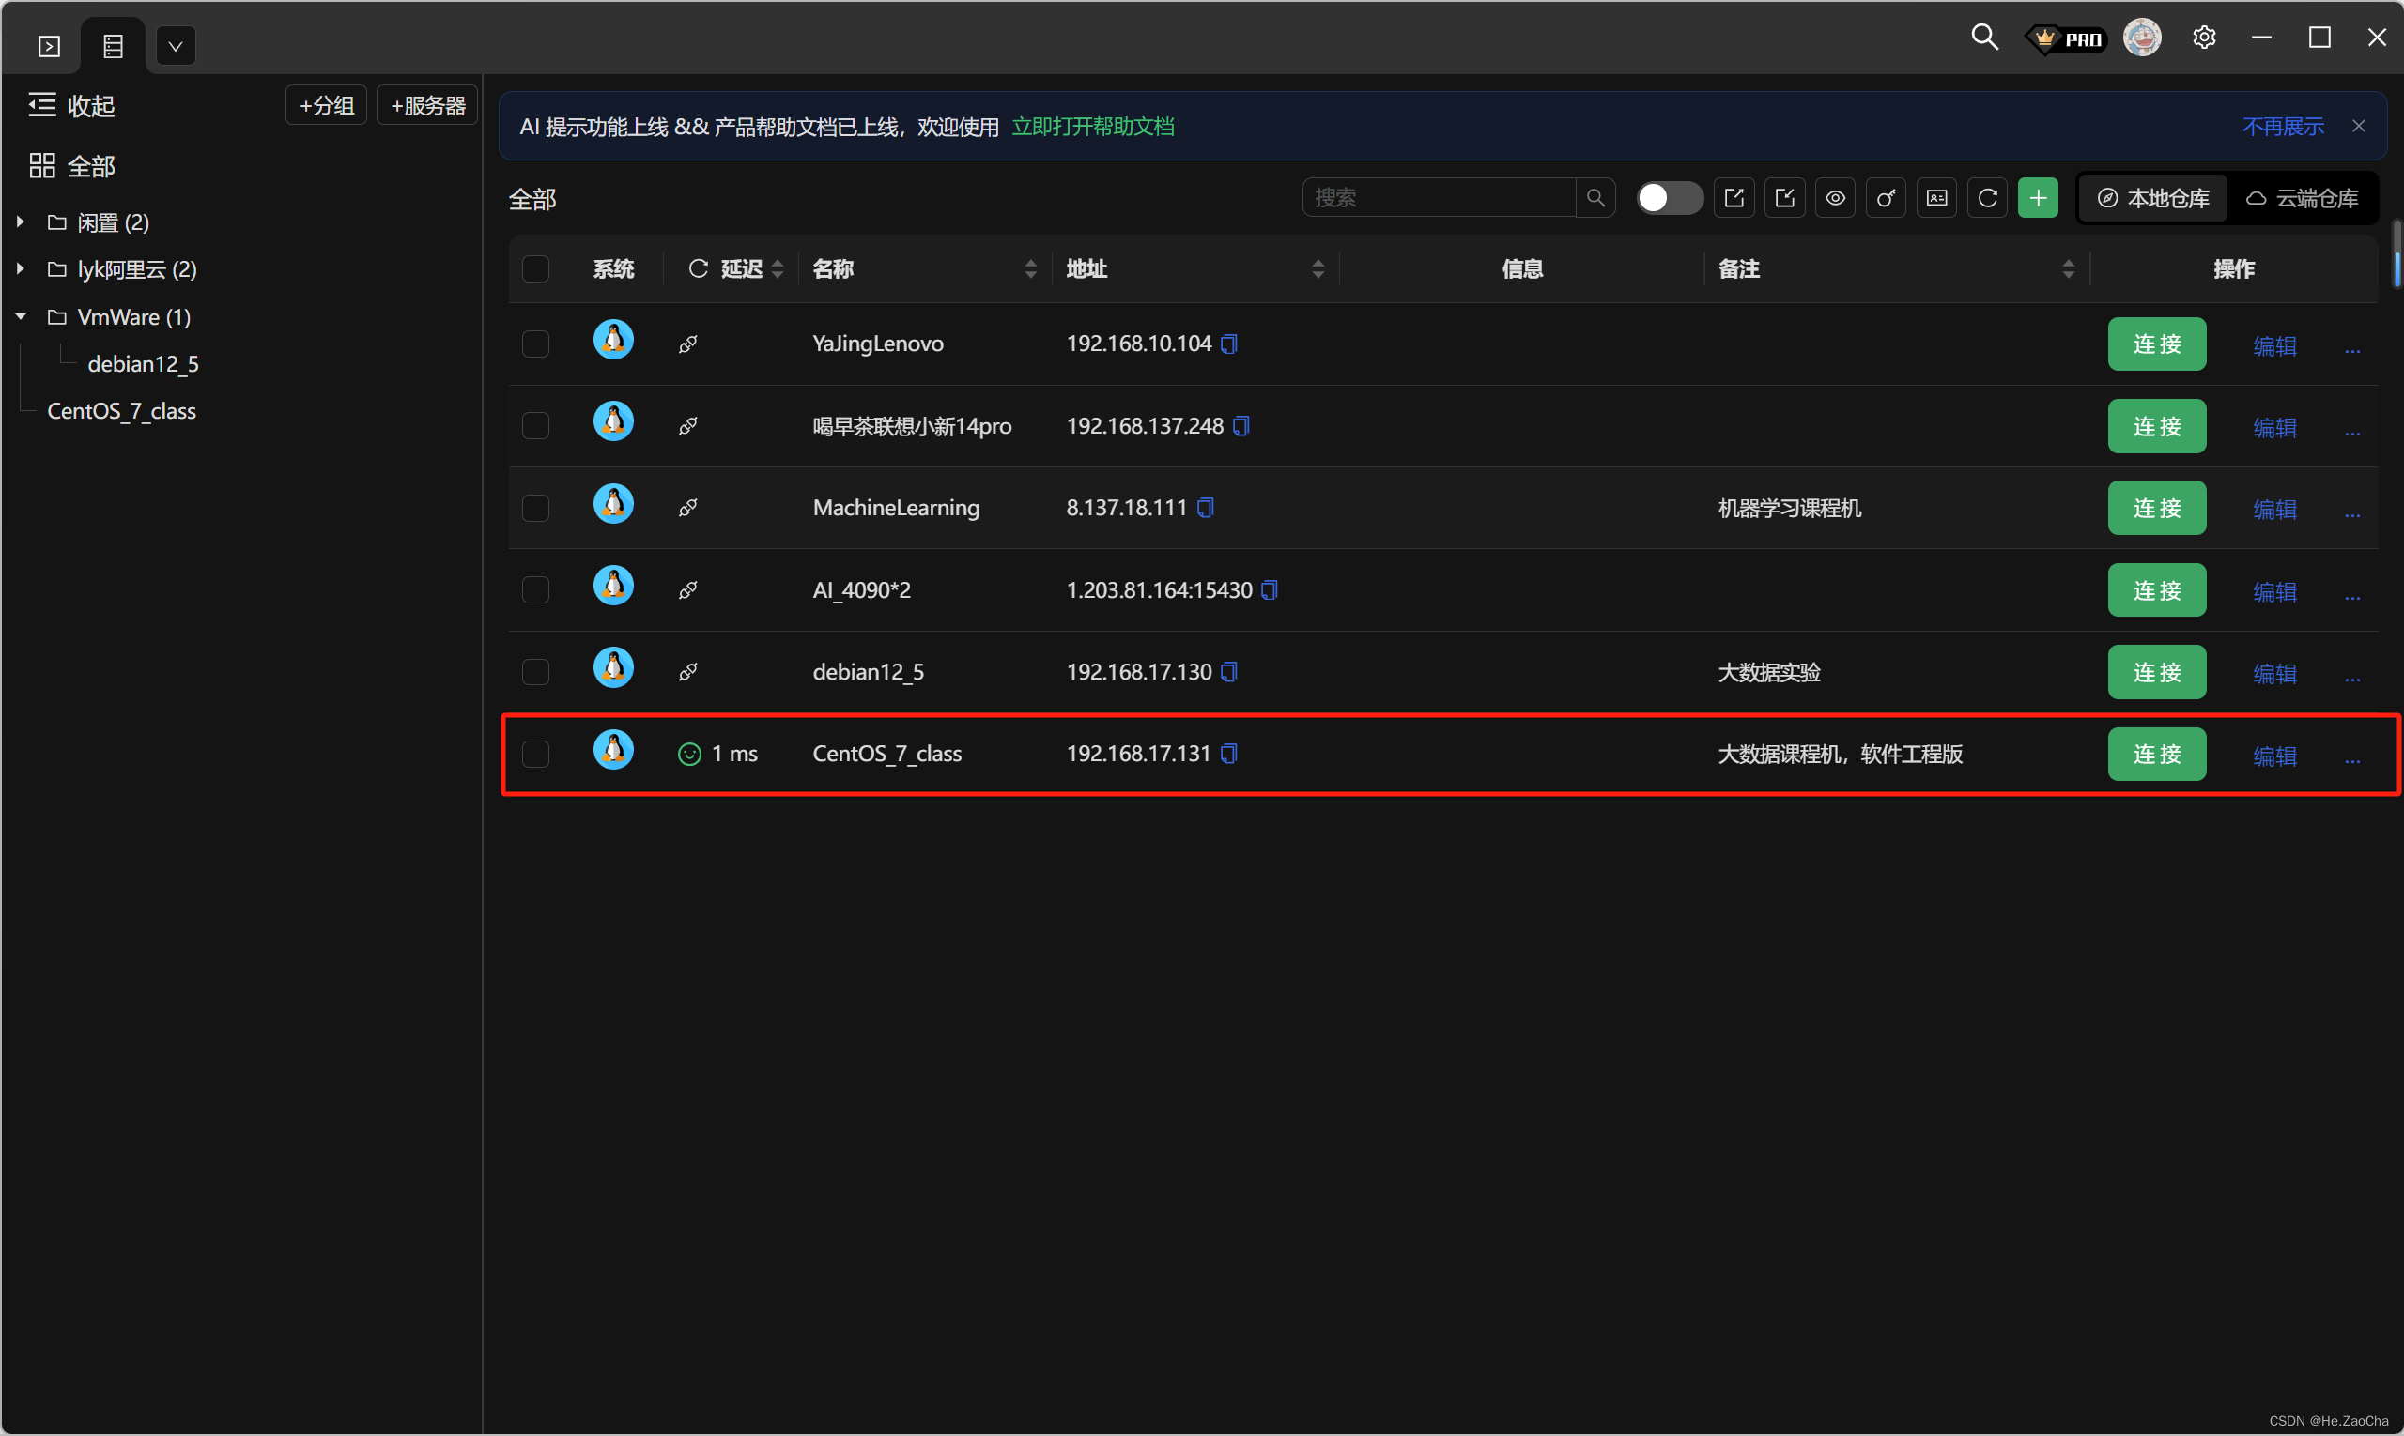Open the settings gear
Viewport: 2404px width, 1436px height.
2205,38
